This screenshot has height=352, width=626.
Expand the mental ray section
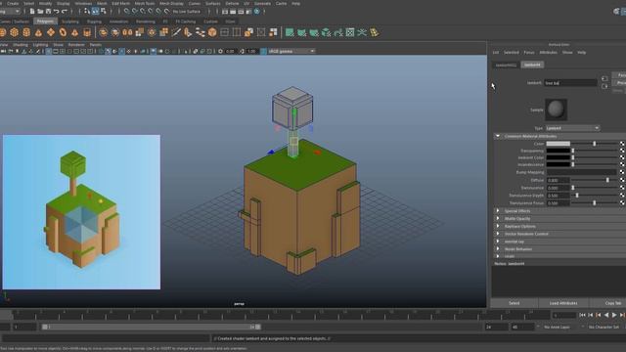pos(498,242)
